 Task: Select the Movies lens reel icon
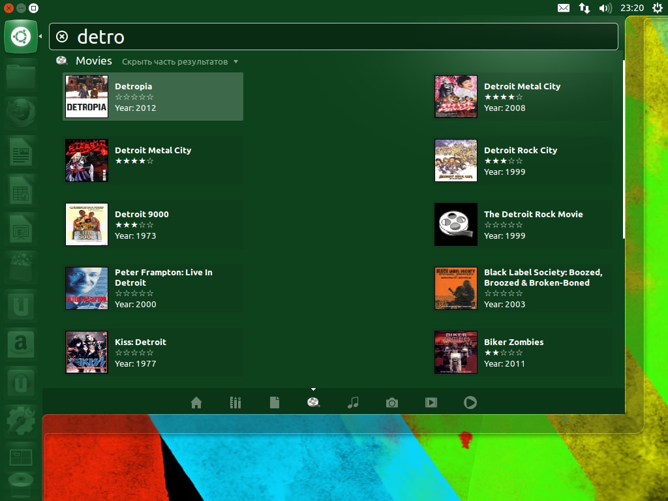click(x=314, y=402)
